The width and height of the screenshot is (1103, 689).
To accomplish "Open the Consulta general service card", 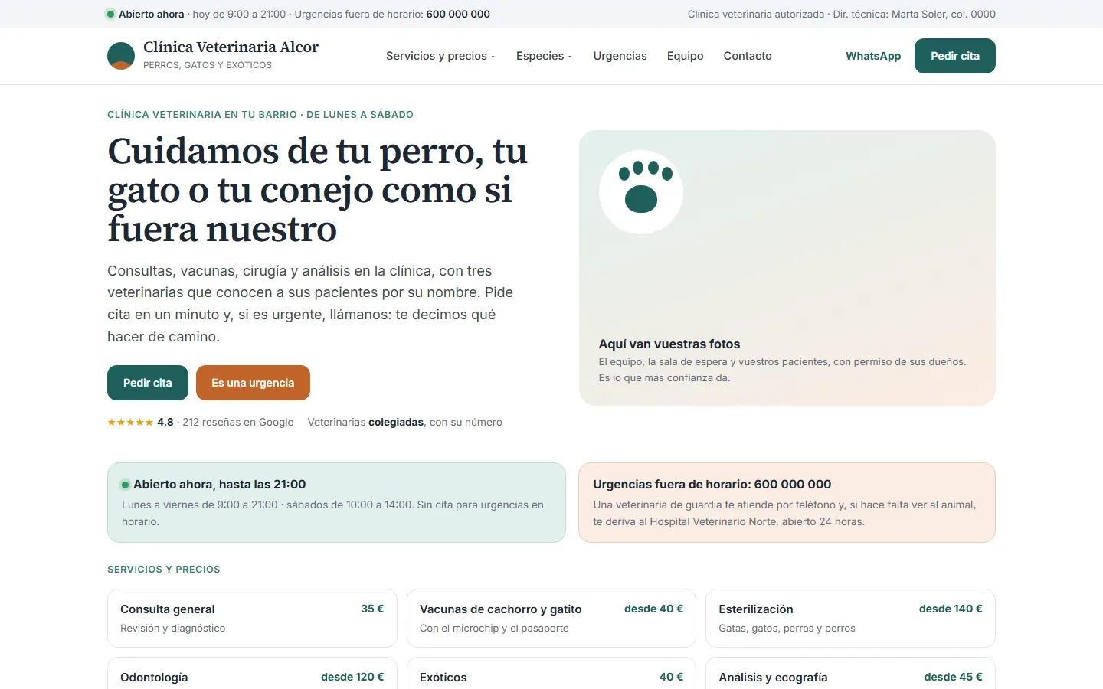I will (x=252, y=618).
